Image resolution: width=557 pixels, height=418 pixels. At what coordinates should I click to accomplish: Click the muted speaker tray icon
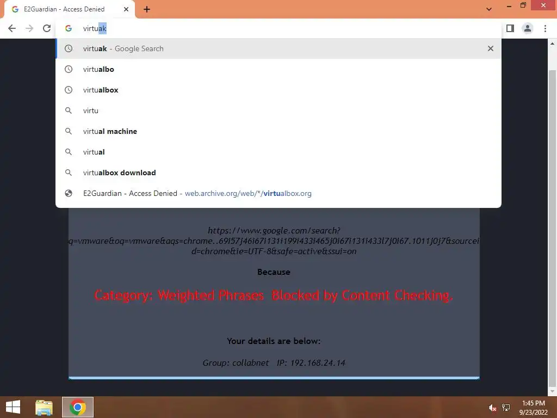click(x=492, y=407)
